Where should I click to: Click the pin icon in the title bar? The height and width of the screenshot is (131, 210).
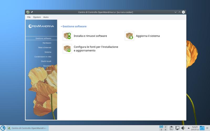click(x=32, y=12)
